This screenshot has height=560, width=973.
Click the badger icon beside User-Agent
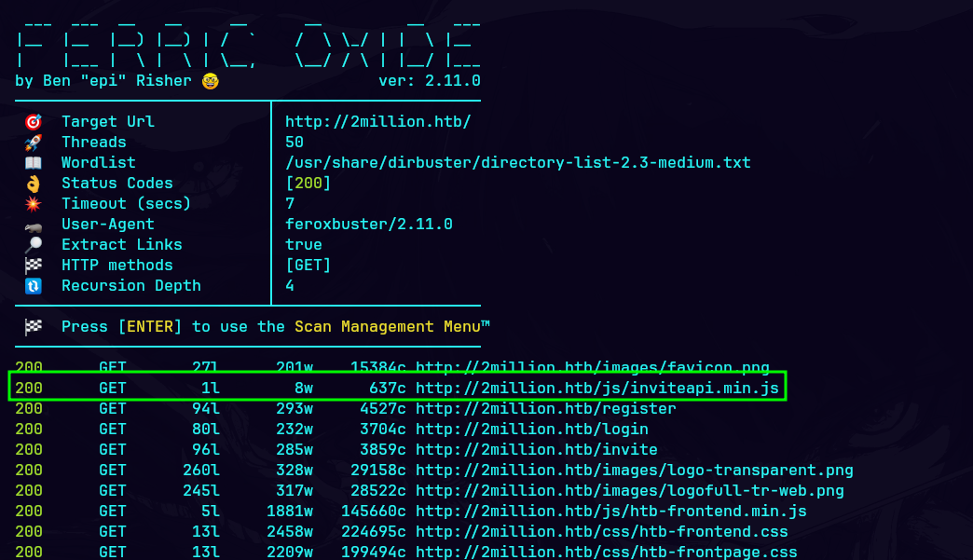(x=33, y=225)
